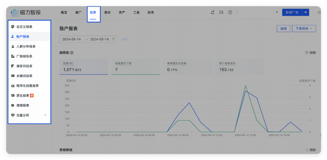Refresh the 表格明细 table
This screenshot has height=160, width=327.
(x=310, y=150)
